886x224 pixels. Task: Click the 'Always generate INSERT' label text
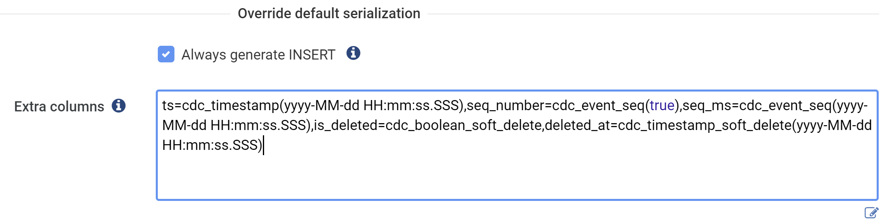coord(258,55)
